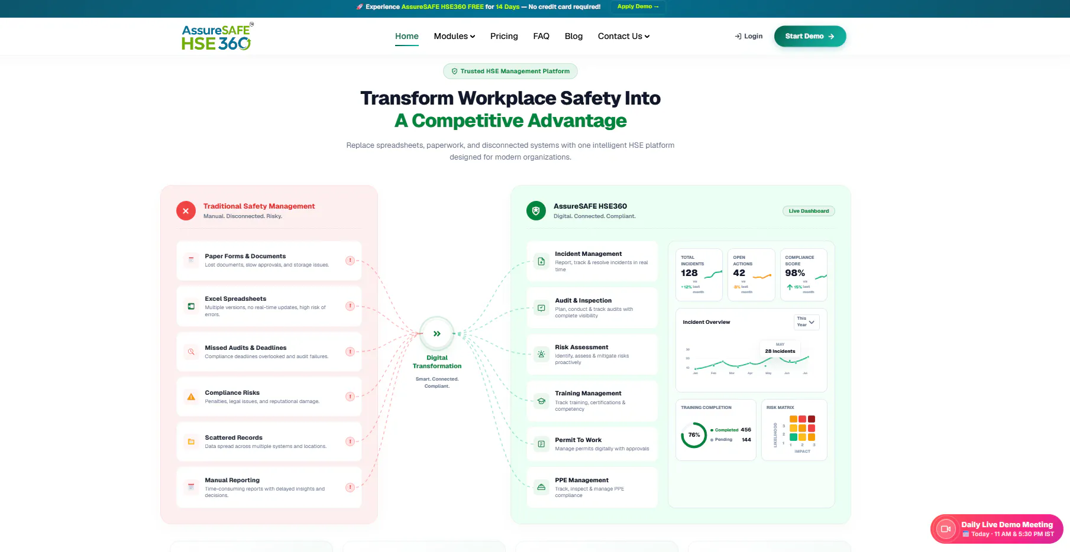Click the Excel Spreadsheets icon
The image size is (1070, 552).
tap(191, 306)
